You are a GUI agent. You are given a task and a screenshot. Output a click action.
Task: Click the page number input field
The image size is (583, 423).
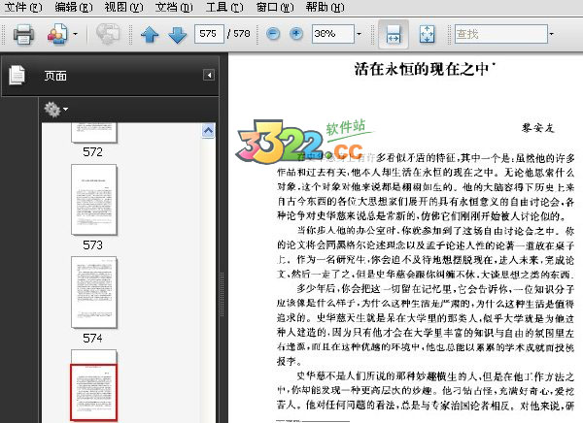click(207, 34)
